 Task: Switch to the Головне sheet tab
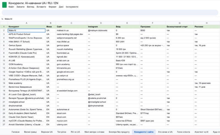pos(15,132)
